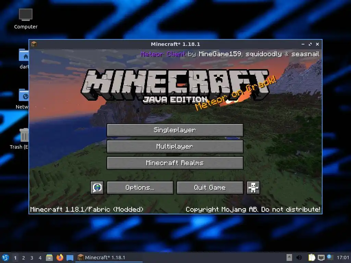
Task: Click the Quit Game button
Action: [x=210, y=187]
